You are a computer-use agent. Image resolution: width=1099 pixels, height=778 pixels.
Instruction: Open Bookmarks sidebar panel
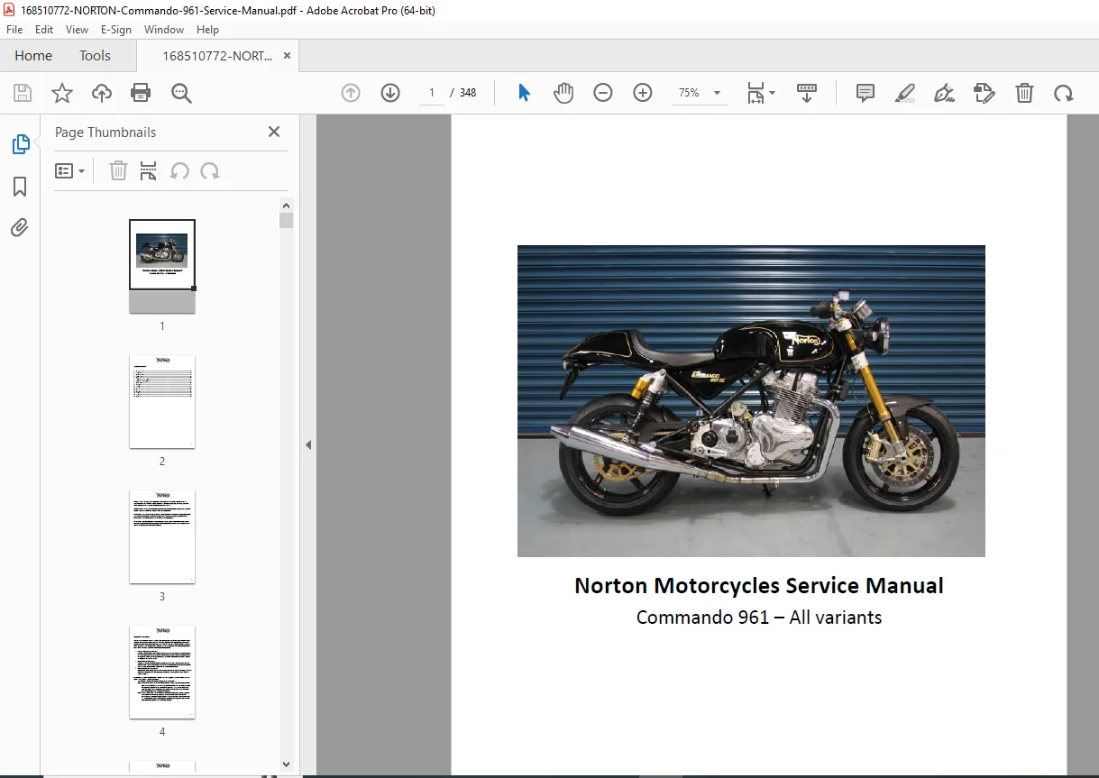tap(20, 187)
